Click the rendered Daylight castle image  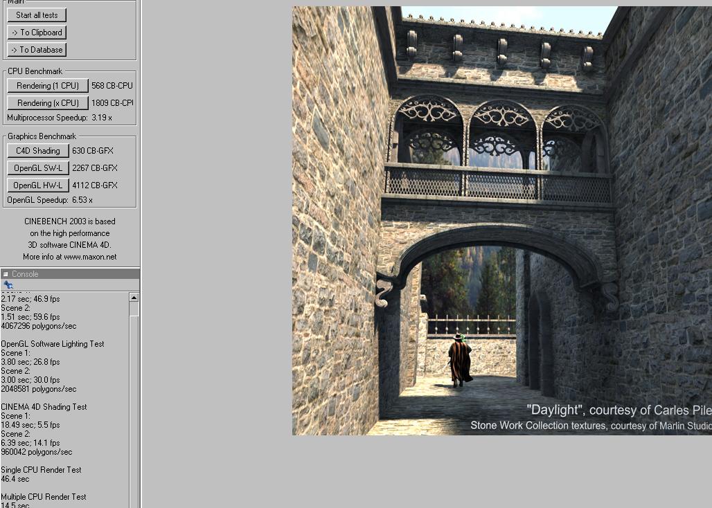[x=501, y=221]
